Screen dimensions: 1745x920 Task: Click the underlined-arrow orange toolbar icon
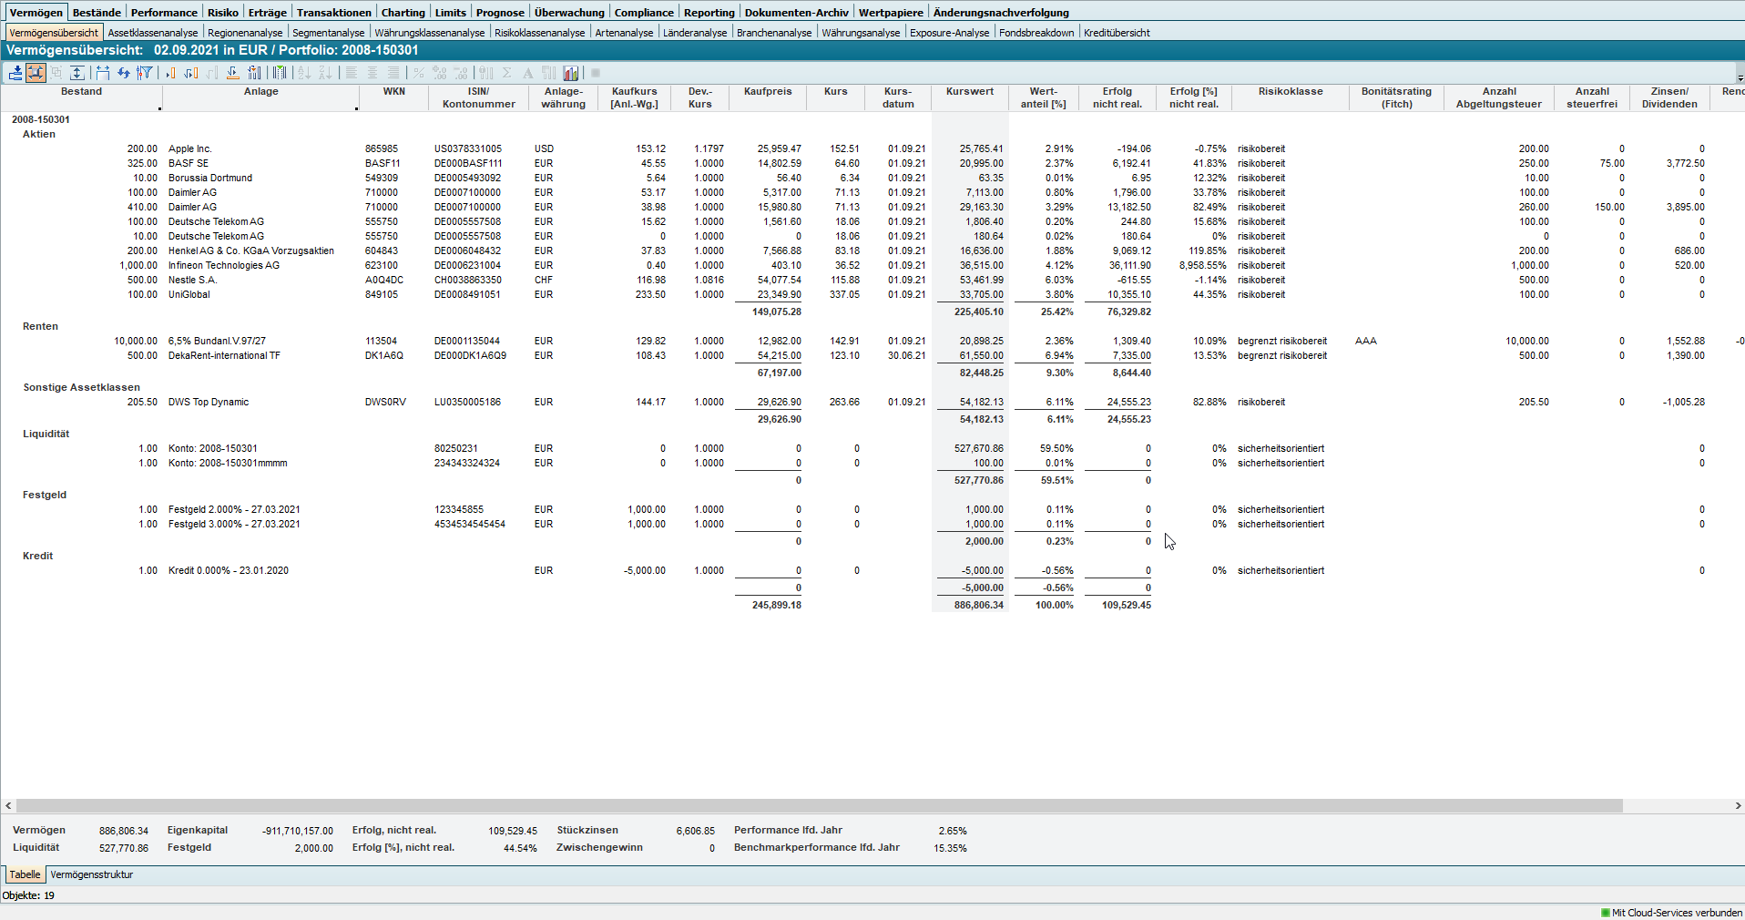point(233,73)
